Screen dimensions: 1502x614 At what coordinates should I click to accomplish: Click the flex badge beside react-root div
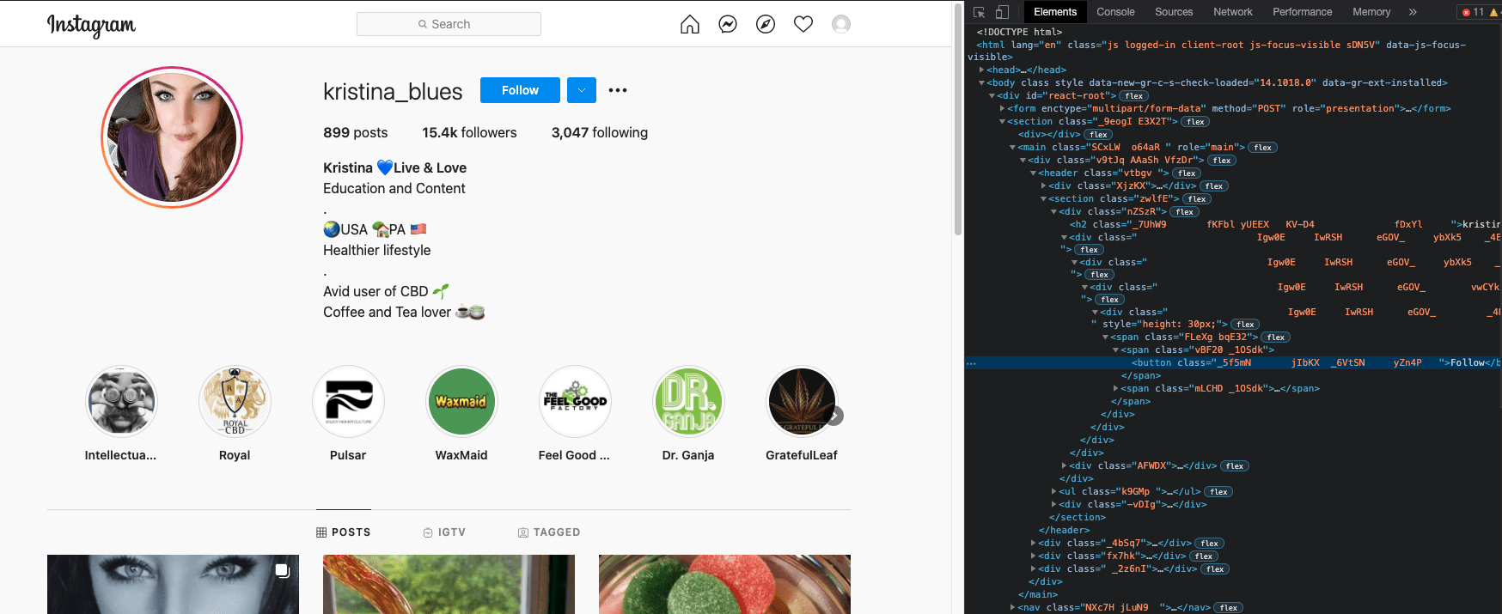(x=1134, y=96)
